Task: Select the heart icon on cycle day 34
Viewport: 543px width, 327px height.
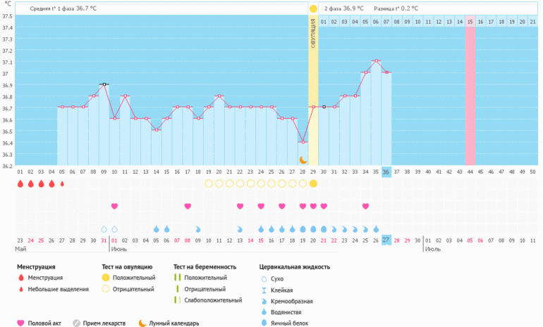Action: [x=365, y=206]
